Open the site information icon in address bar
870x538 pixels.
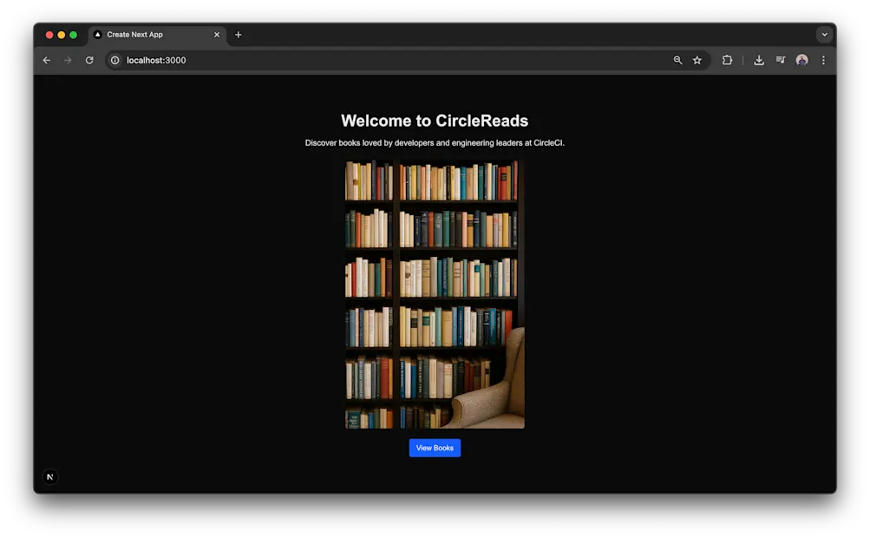114,60
